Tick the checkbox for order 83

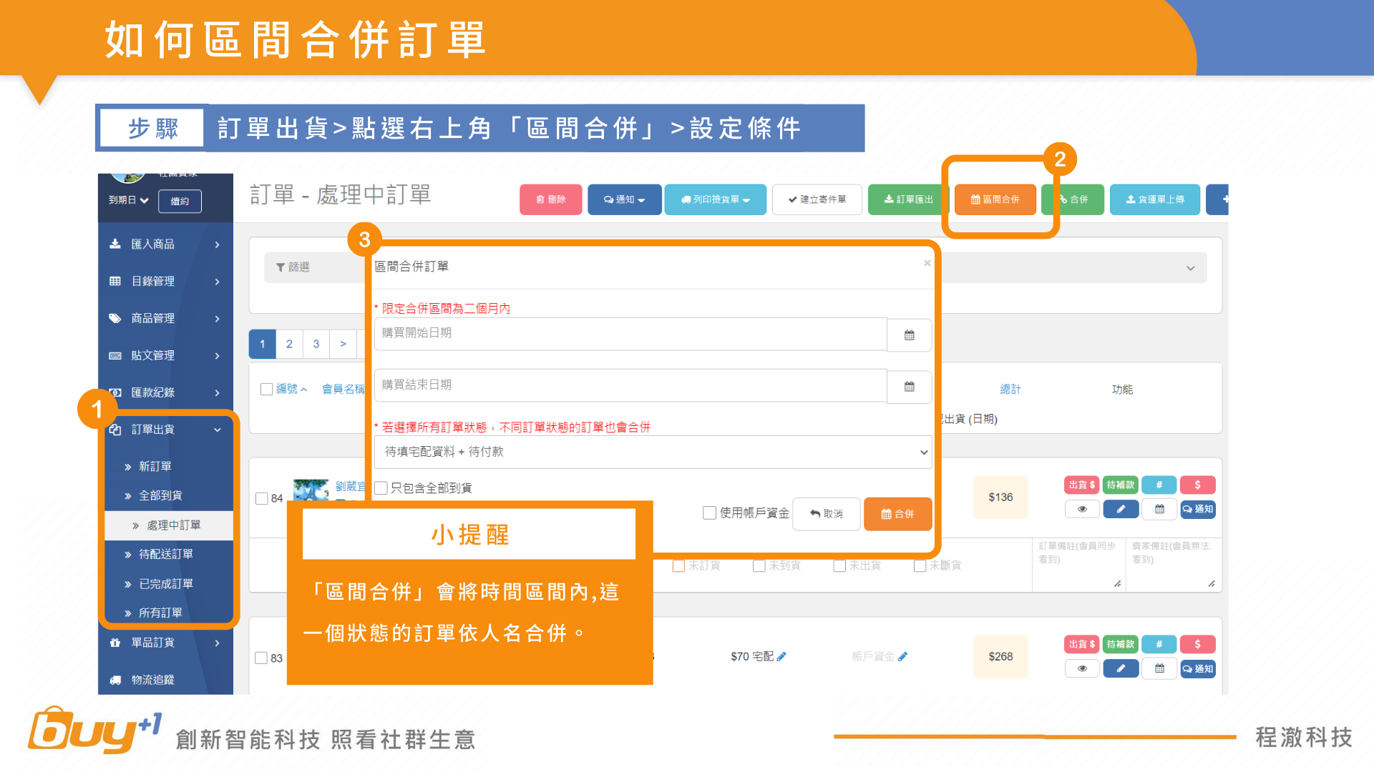[x=261, y=658]
